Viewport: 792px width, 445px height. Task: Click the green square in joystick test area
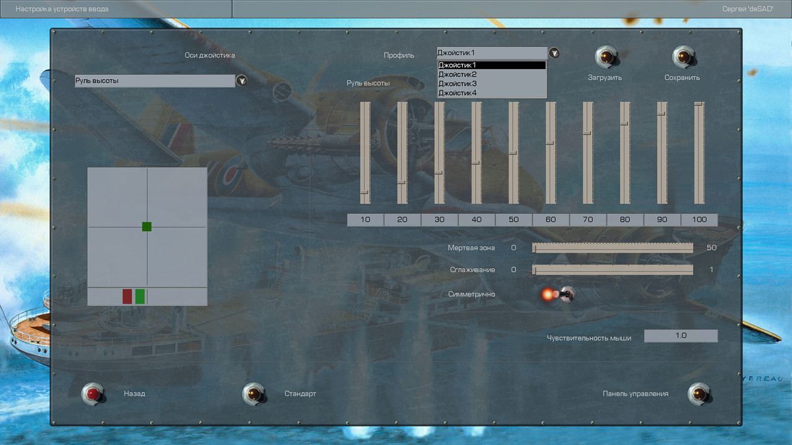point(147,227)
